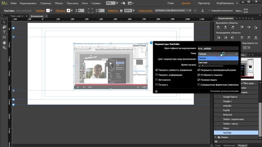Image resolution: width=262 pixels, height=147 pixels.
Task: Toggle 'Показать информацию' checkbox
Action: (156, 75)
